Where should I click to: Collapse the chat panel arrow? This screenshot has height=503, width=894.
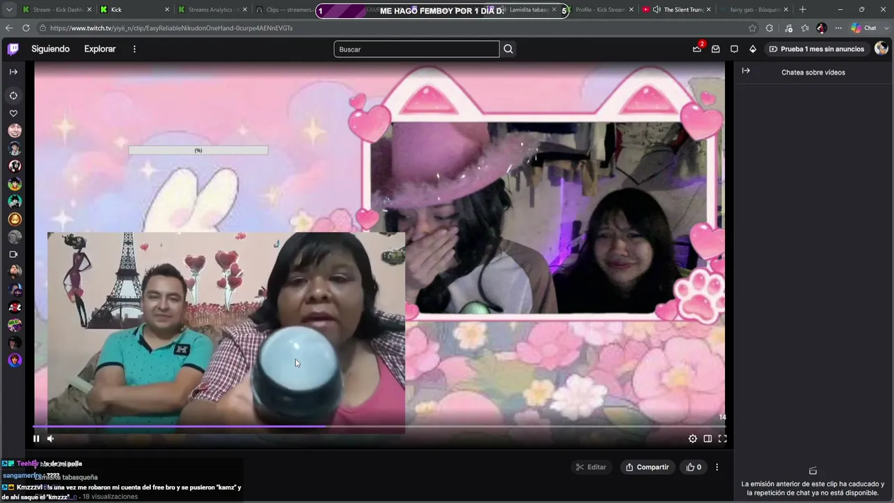pos(746,71)
